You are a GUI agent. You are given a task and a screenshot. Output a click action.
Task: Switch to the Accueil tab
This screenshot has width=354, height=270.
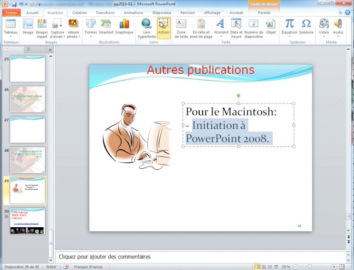[x=32, y=13]
